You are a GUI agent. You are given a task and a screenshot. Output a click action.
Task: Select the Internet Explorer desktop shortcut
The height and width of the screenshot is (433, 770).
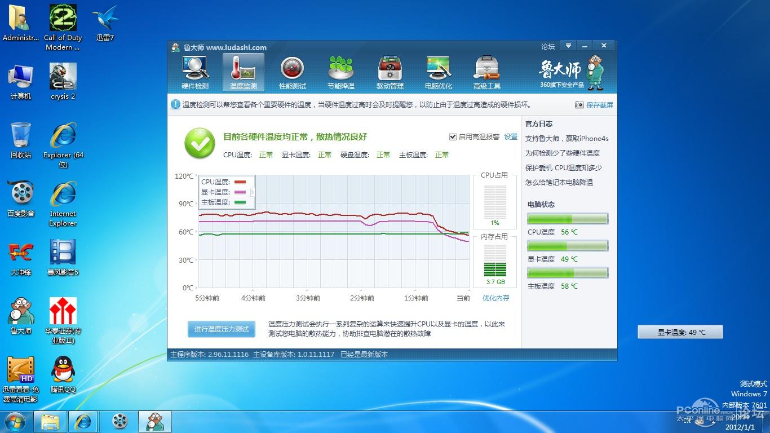pyautogui.click(x=63, y=204)
